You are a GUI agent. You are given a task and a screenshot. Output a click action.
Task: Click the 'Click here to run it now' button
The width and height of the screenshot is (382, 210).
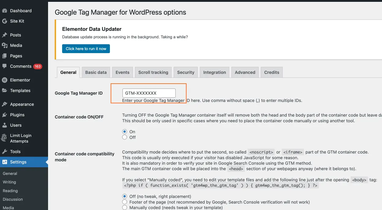pyautogui.click(x=86, y=49)
